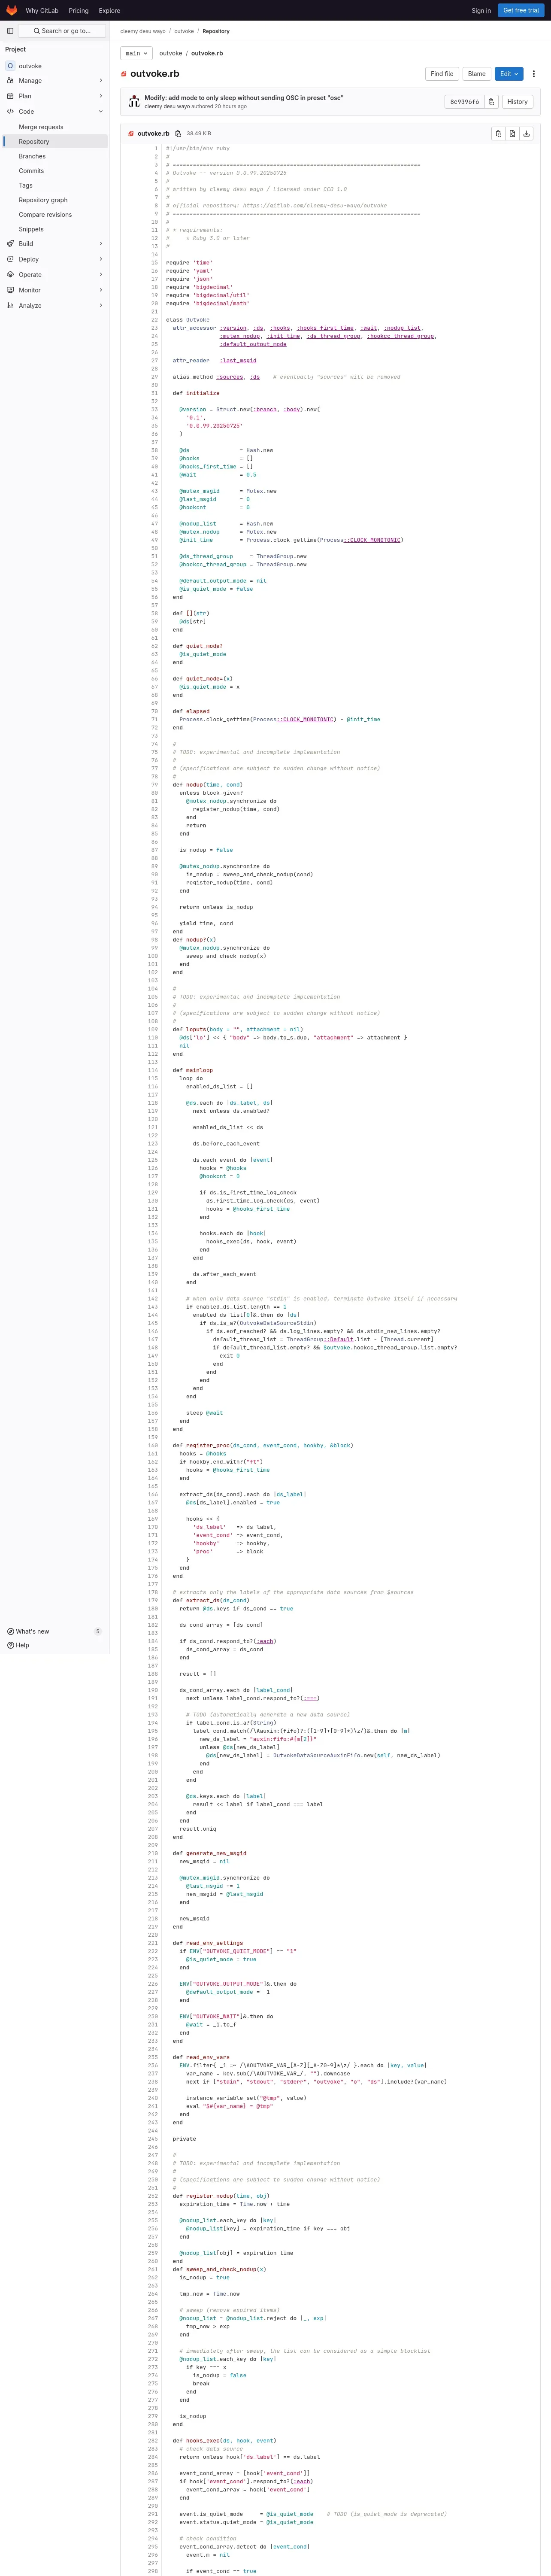Open commit message 'Modify: add mode' link
This screenshot has width=551, height=2576.
tap(244, 98)
